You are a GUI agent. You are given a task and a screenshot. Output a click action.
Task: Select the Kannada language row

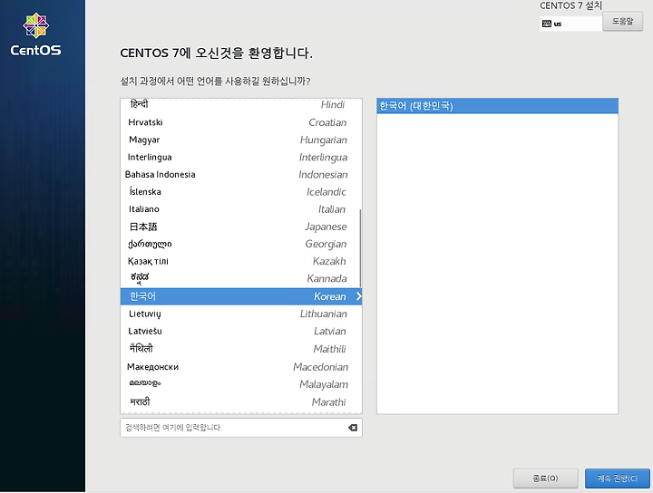[241, 279]
